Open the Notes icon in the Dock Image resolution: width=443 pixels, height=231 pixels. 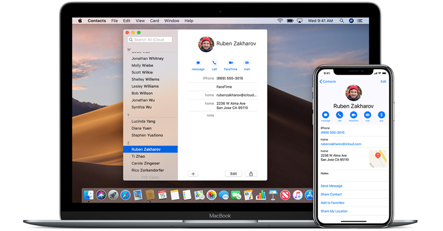tap(175, 195)
